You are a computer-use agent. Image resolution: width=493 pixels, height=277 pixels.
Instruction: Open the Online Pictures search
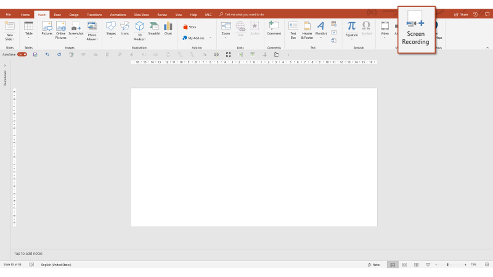60,30
